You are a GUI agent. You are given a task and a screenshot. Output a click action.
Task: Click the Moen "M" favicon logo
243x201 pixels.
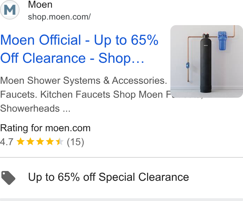(x=10, y=10)
